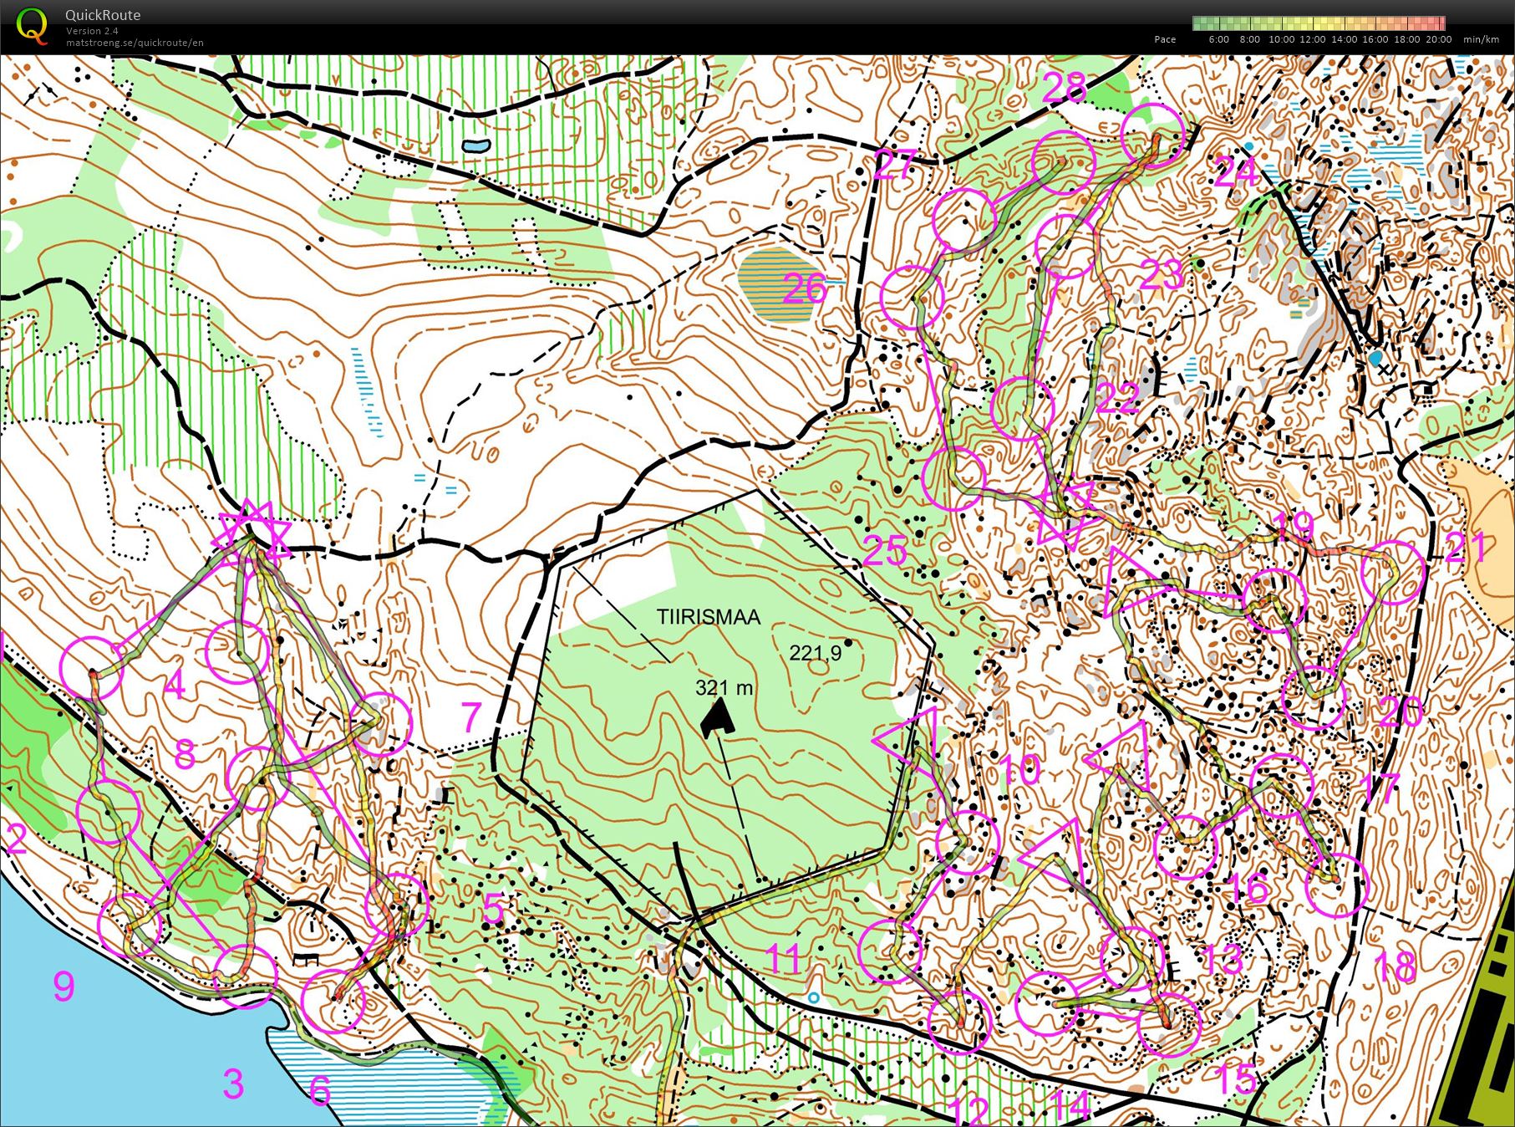Image resolution: width=1515 pixels, height=1127 pixels.
Task: Click control number 24 label
Action: click(x=1237, y=172)
